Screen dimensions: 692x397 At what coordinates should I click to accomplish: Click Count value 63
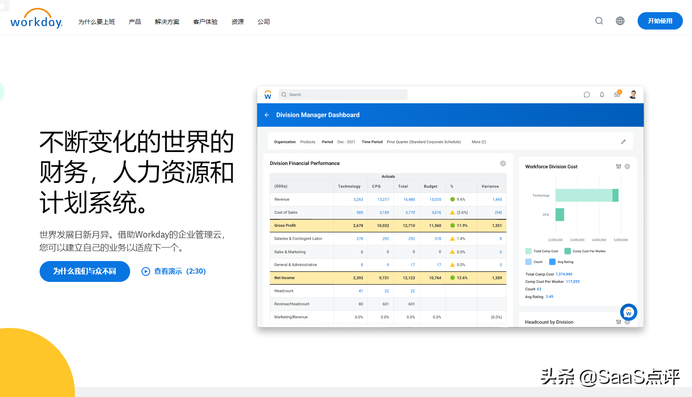(x=539, y=289)
